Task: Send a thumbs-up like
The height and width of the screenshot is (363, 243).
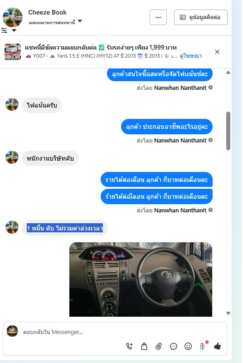Action: (217, 346)
